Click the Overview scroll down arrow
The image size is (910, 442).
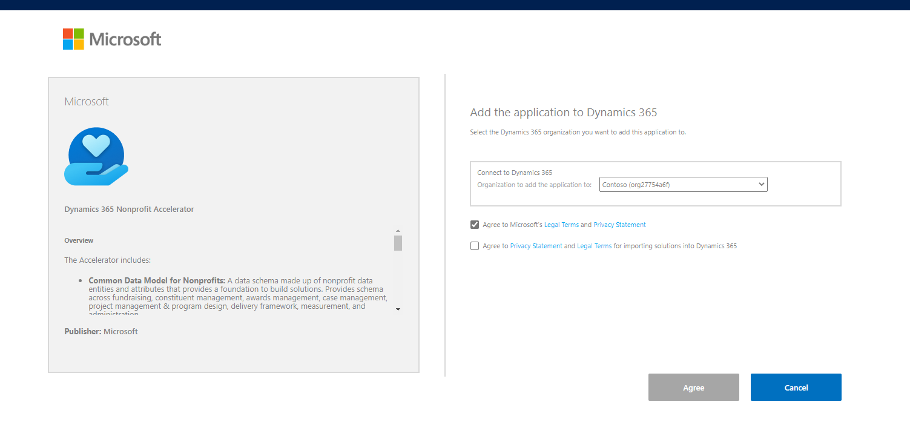(398, 309)
